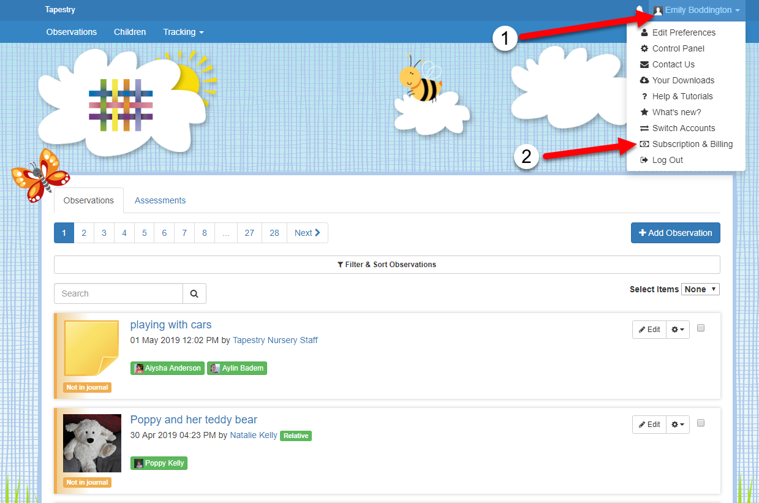759x503 pixels.
Task: Click the notification bell icon
Action: 640,10
